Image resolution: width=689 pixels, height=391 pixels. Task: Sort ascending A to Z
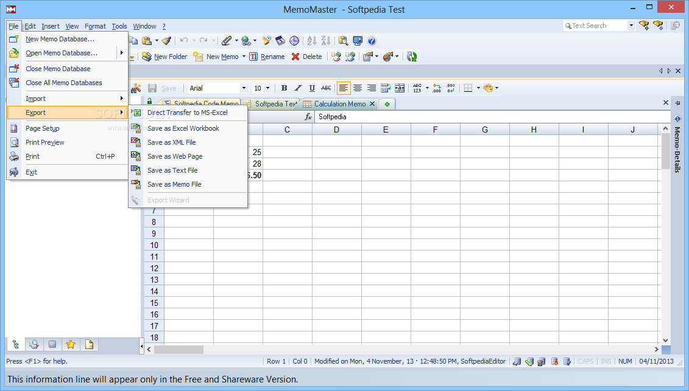click(x=312, y=41)
